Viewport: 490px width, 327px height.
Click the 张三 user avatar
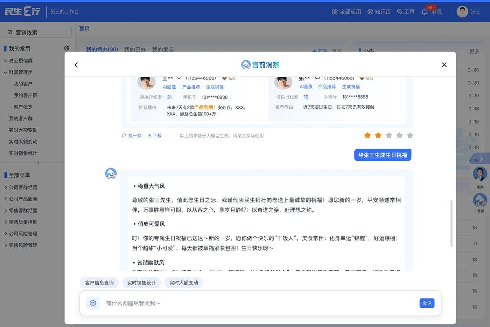tap(462, 12)
